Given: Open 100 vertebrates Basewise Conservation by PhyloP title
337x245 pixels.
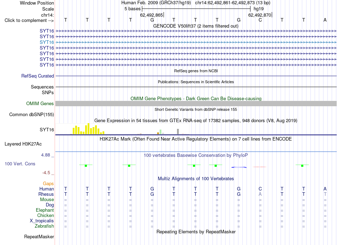Looking at the screenshot, I should (x=196, y=155).
